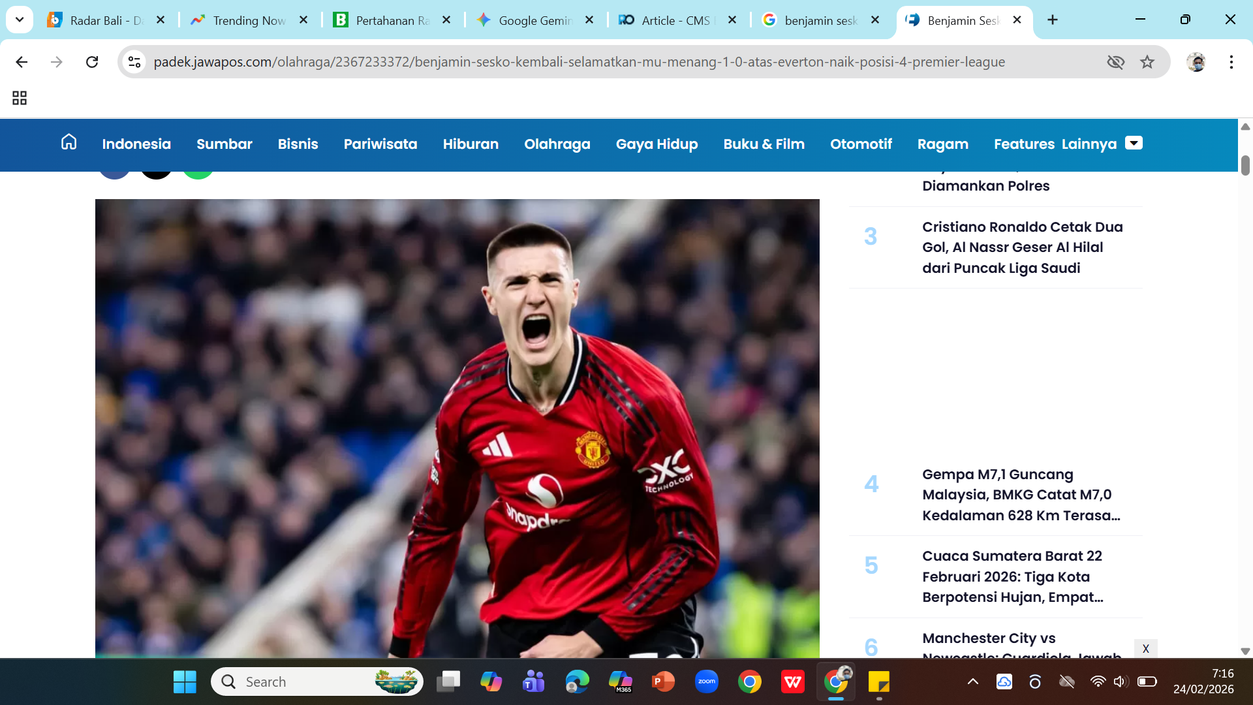1253x705 pixels.
Task: Go forward to the next page
Action: coord(57,62)
